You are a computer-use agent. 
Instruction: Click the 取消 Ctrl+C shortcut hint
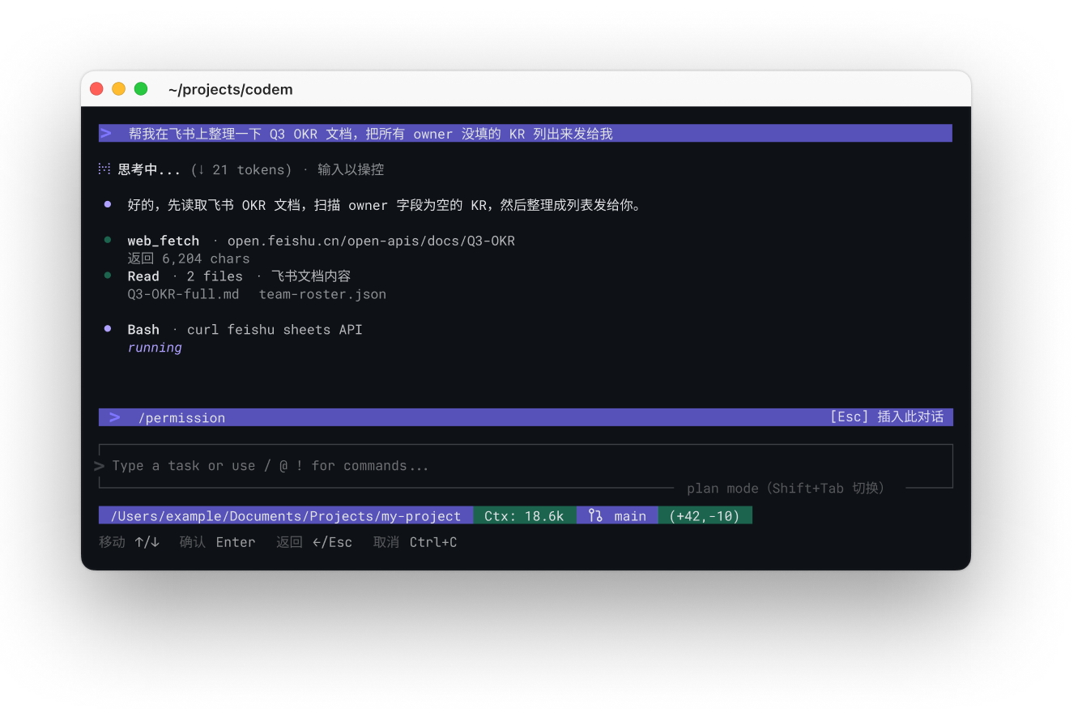click(x=415, y=542)
